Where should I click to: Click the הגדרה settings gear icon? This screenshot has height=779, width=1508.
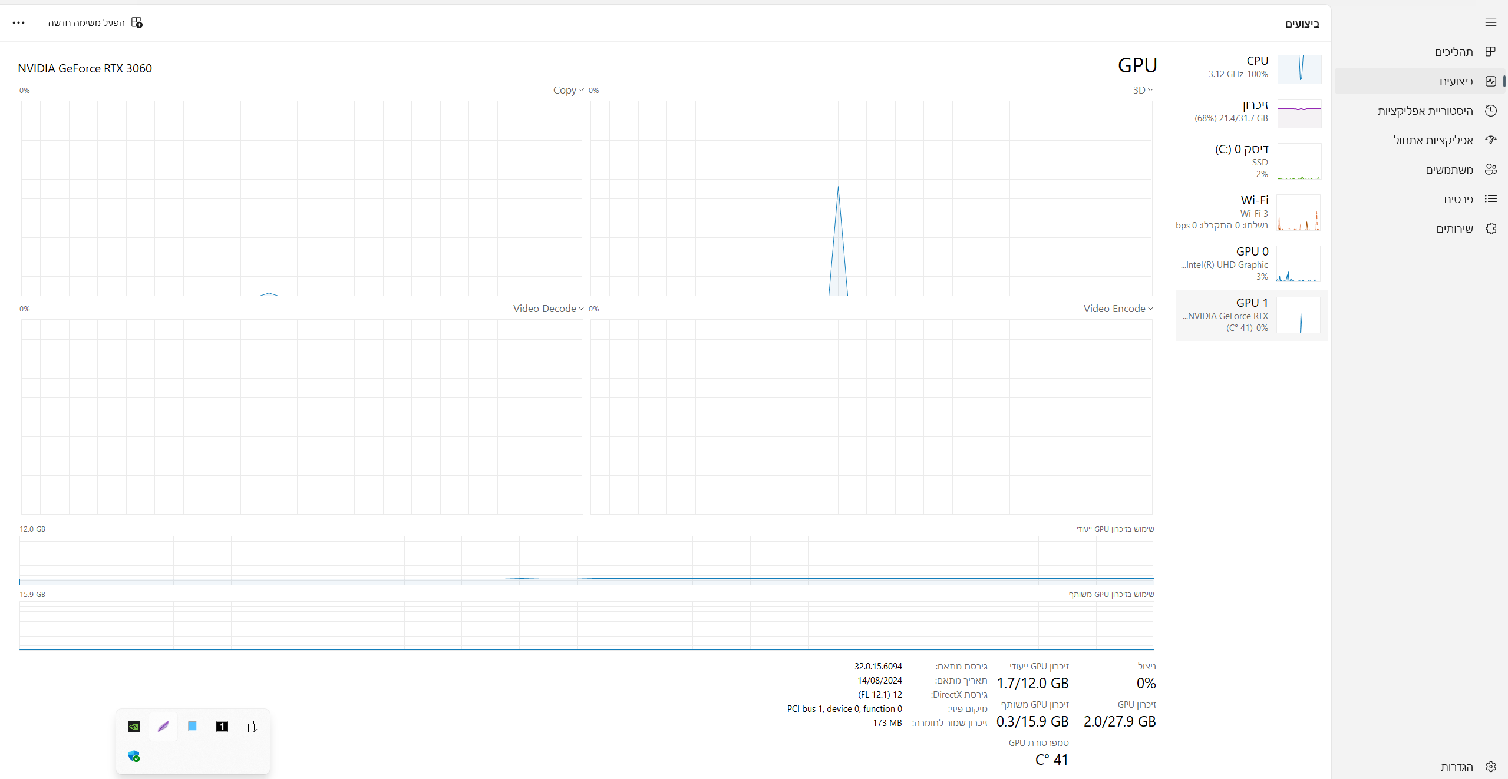tap(1490, 767)
